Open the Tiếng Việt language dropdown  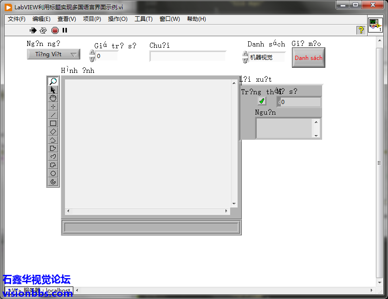point(53,54)
